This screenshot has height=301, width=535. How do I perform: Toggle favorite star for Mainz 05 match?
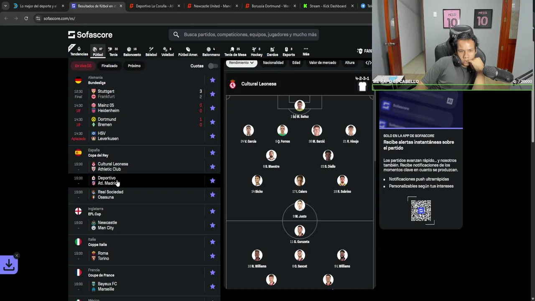click(x=212, y=108)
